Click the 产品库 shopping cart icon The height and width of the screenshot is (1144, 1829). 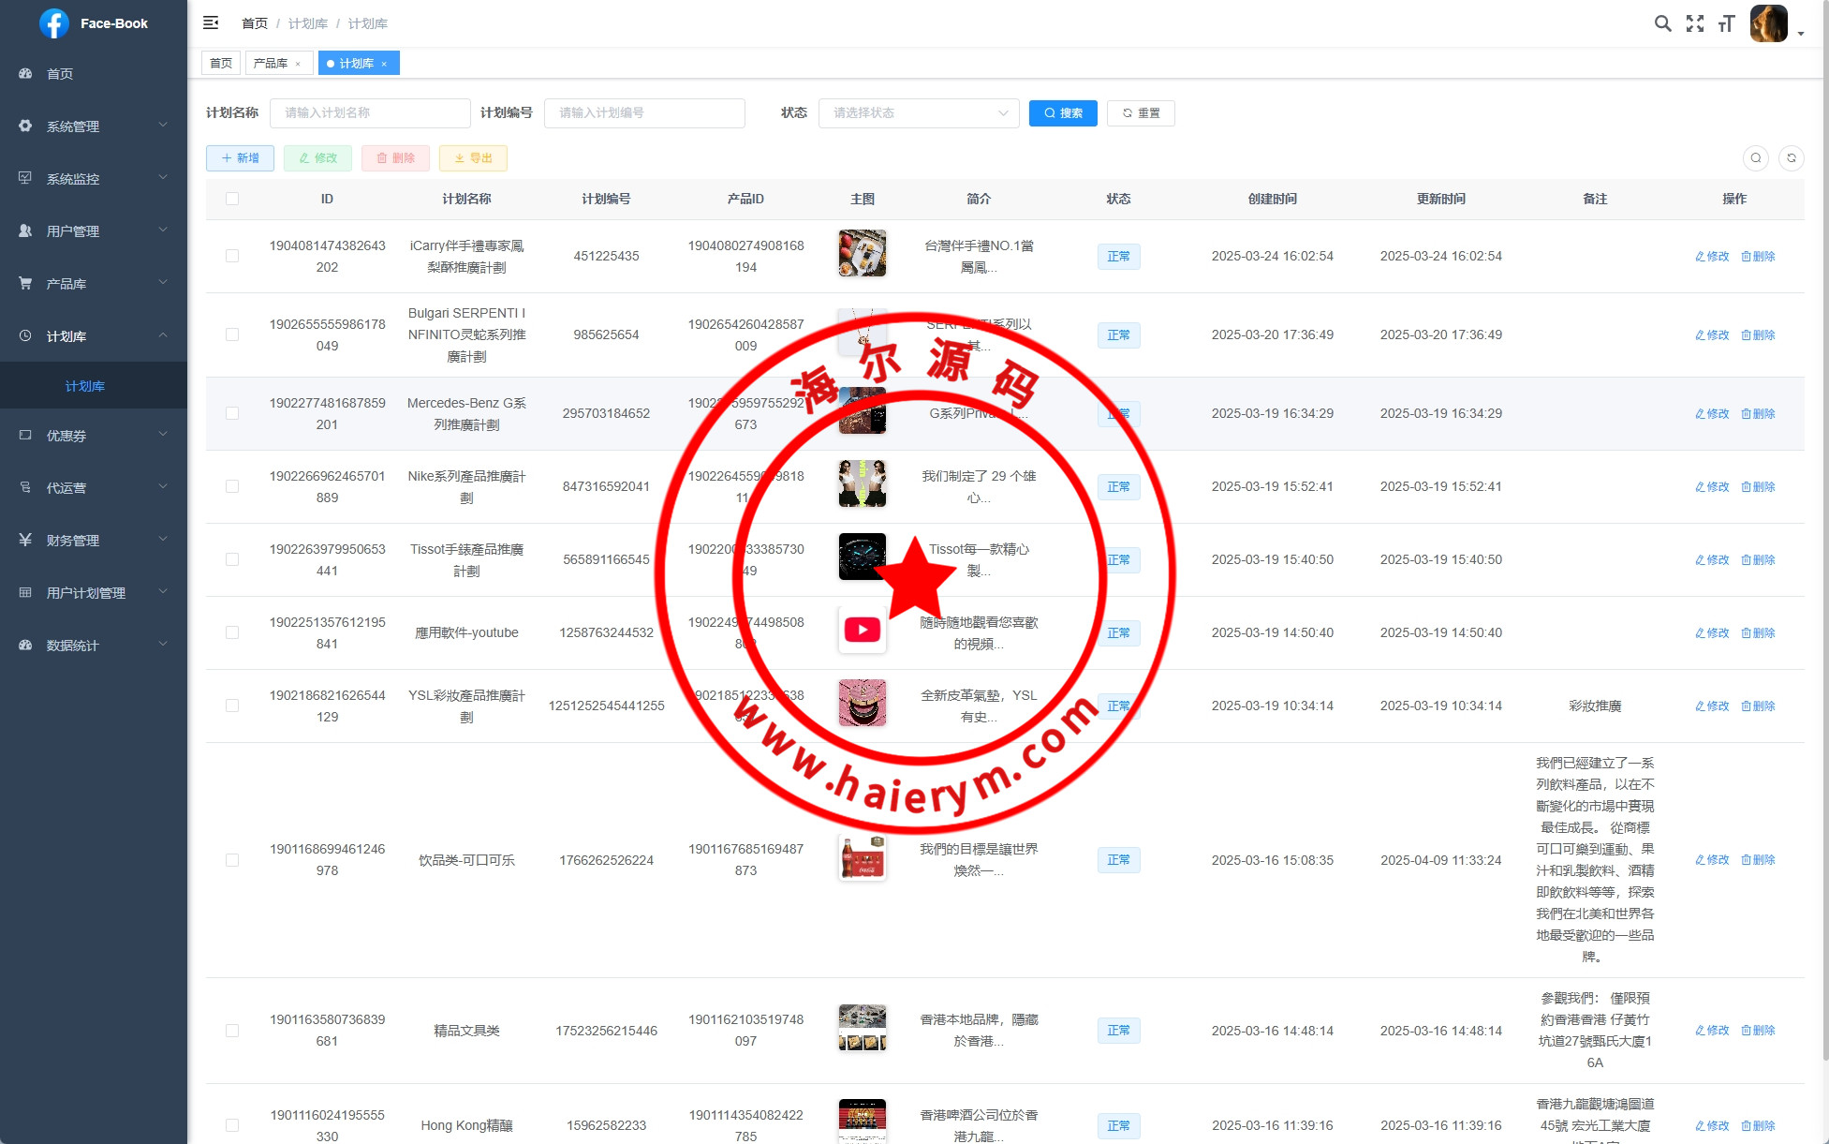[25, 283]
